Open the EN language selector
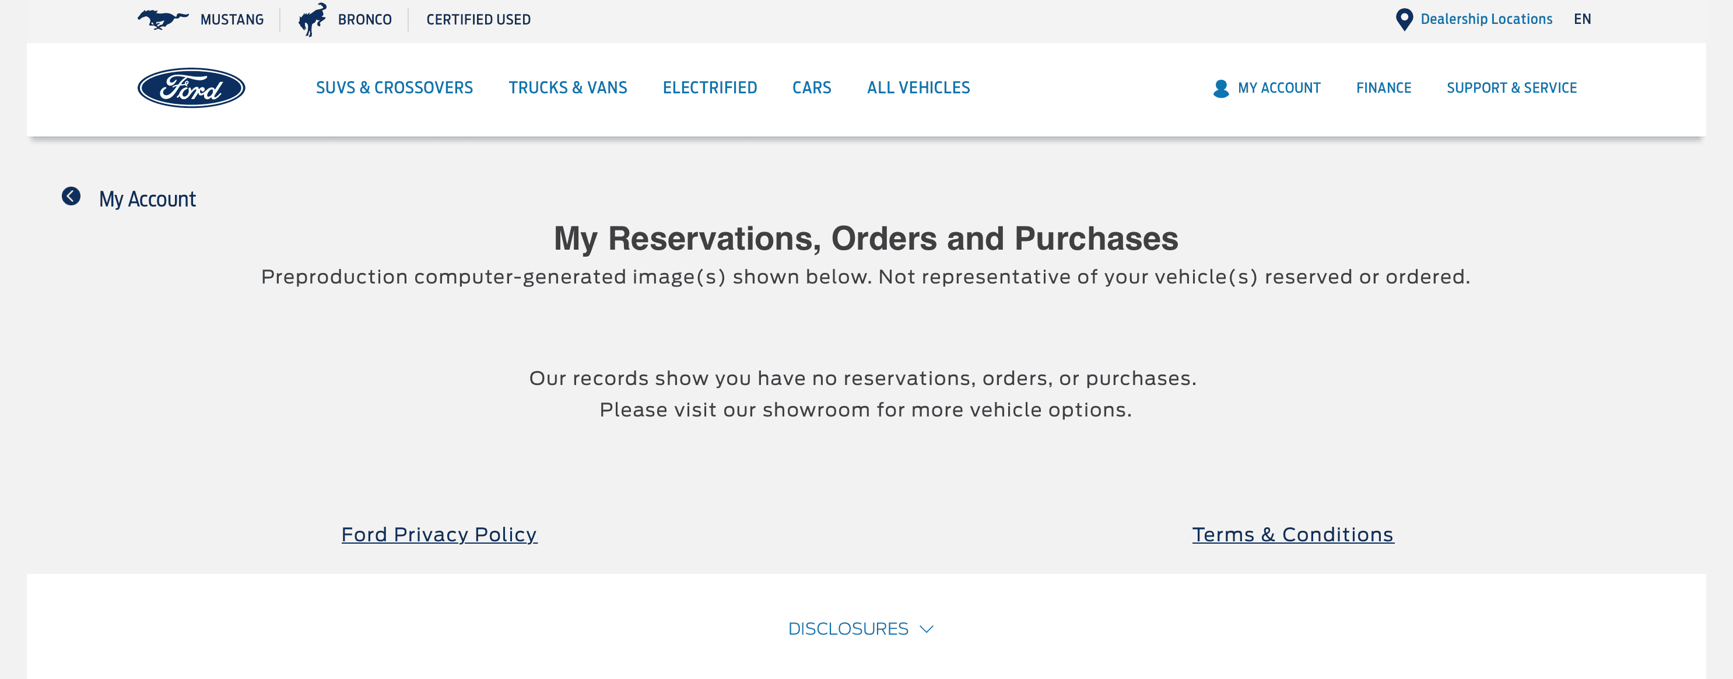This screenshot has width=1733, height=679. click(x=1581, y=19)
